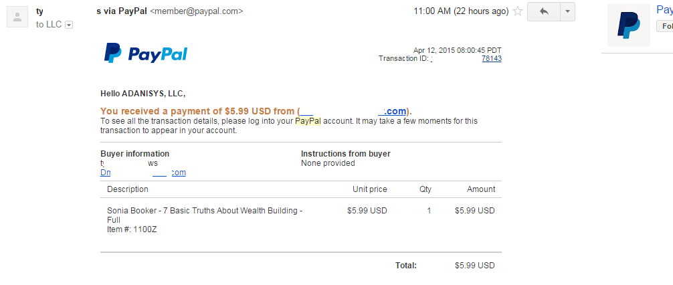This screenshot has height=285, width=673.
Task: Click the 11:00 AM email timestamp
Action: (462, 11)
